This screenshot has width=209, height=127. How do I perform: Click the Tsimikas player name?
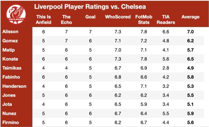(x=12, y=68)
